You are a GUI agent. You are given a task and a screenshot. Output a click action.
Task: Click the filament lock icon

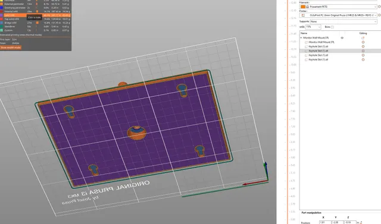(307, 7)
